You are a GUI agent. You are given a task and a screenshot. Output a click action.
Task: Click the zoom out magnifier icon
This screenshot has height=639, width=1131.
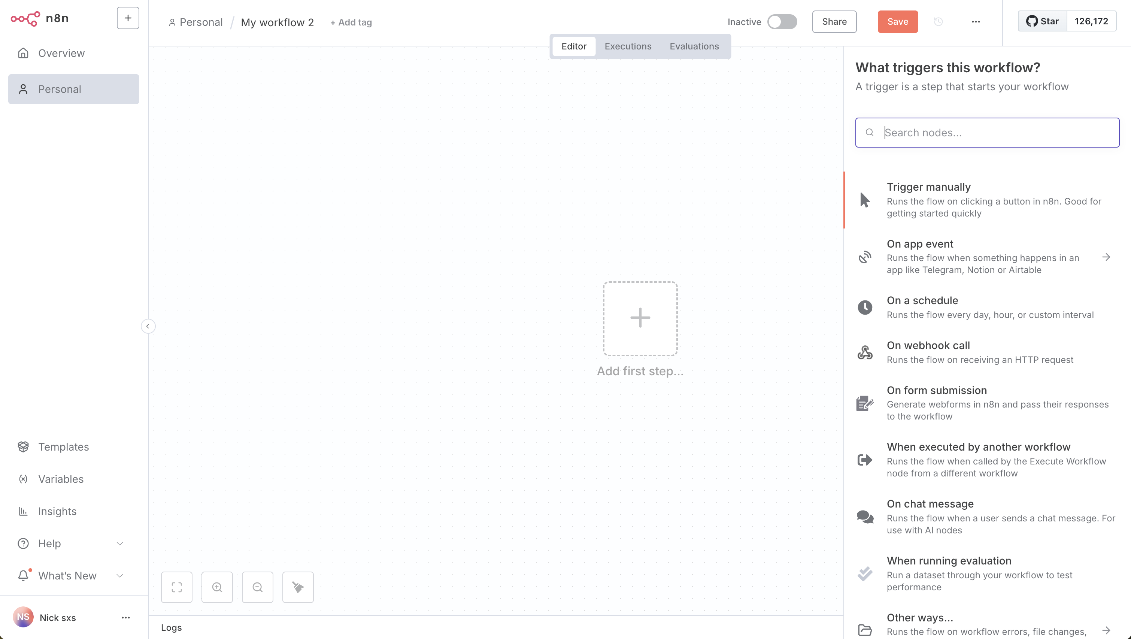[x=257, y=587]
